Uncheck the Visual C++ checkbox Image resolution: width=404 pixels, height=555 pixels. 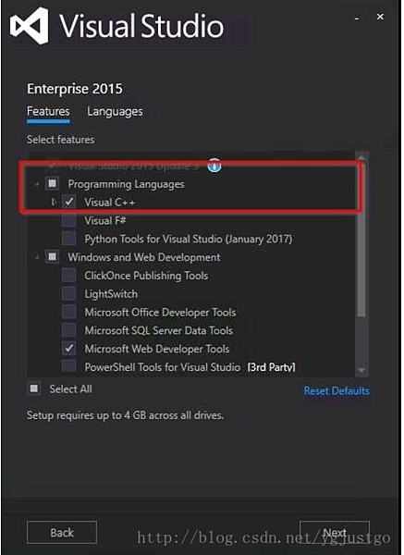tap(69, 202)
